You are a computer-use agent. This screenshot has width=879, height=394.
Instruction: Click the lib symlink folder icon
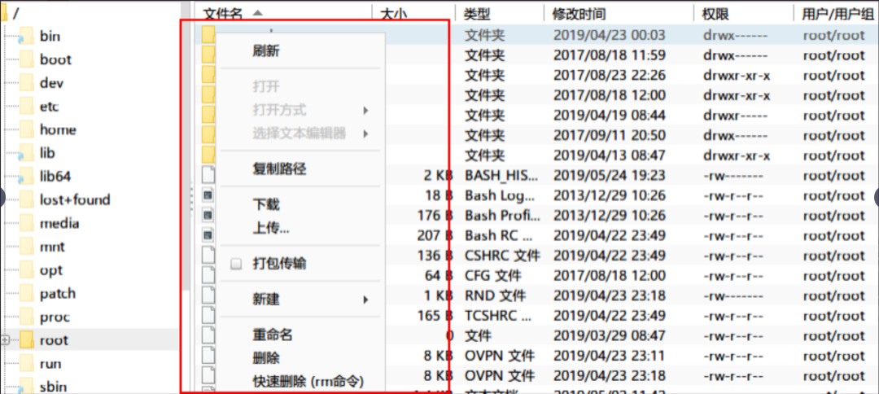point(26,153)
